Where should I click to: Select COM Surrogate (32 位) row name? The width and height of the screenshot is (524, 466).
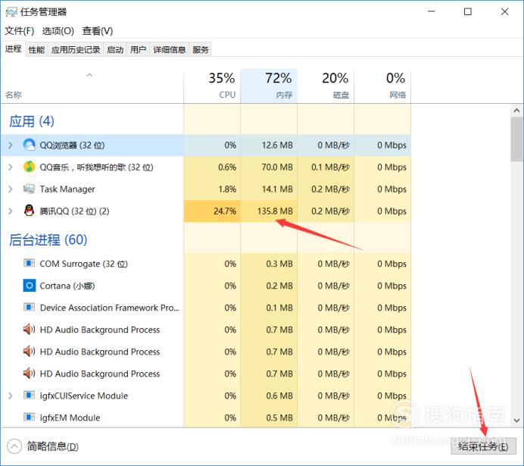point(83,264)
